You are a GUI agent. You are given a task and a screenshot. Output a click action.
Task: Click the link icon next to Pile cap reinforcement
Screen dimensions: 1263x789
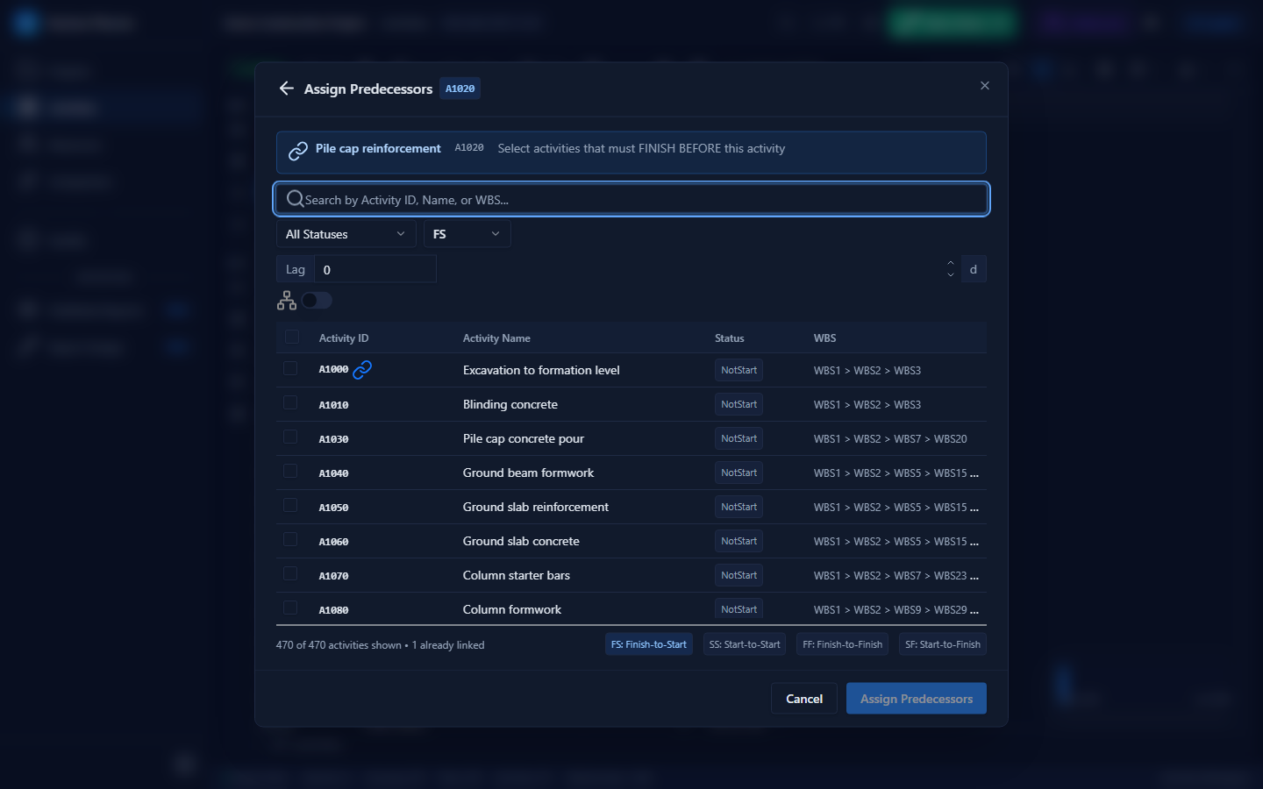(298, 152)
